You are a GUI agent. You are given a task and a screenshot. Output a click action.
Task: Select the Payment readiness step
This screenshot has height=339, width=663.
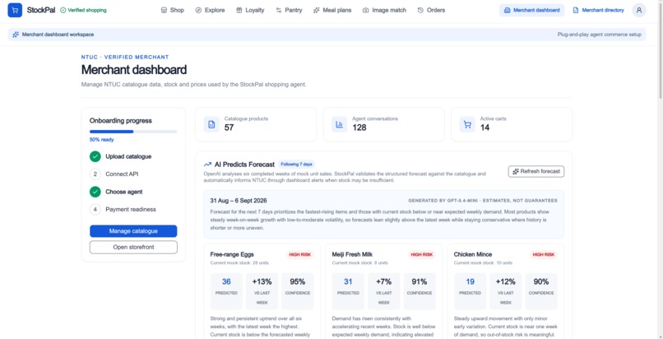coord(131,209)
